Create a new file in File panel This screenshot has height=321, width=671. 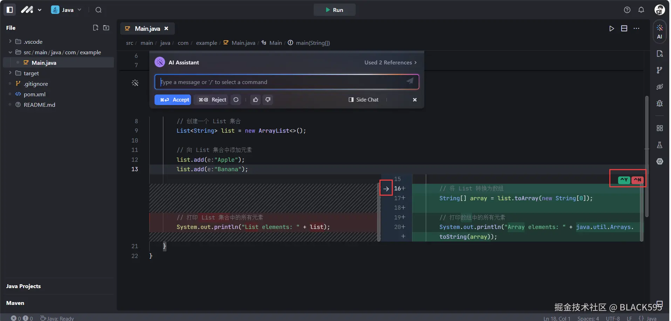tap(95, 28)
